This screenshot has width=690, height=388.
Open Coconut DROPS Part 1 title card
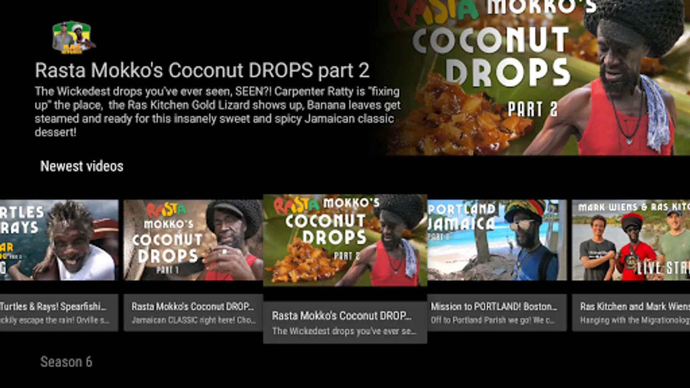coord(193,313)
